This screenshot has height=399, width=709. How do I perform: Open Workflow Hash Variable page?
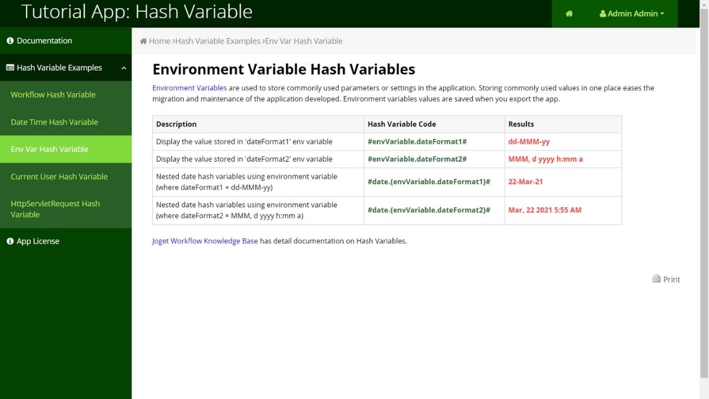(53, 95)
